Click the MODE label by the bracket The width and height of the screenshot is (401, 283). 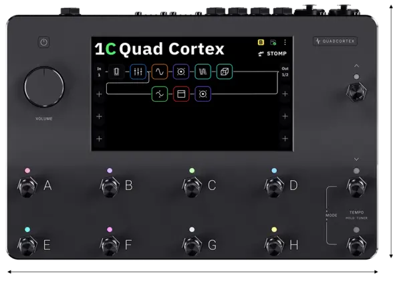[x=331, y=215]
